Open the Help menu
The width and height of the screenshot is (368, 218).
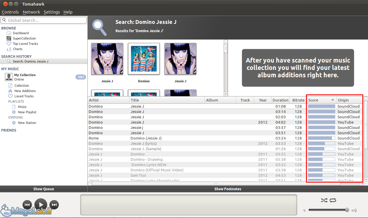[68, 12]
